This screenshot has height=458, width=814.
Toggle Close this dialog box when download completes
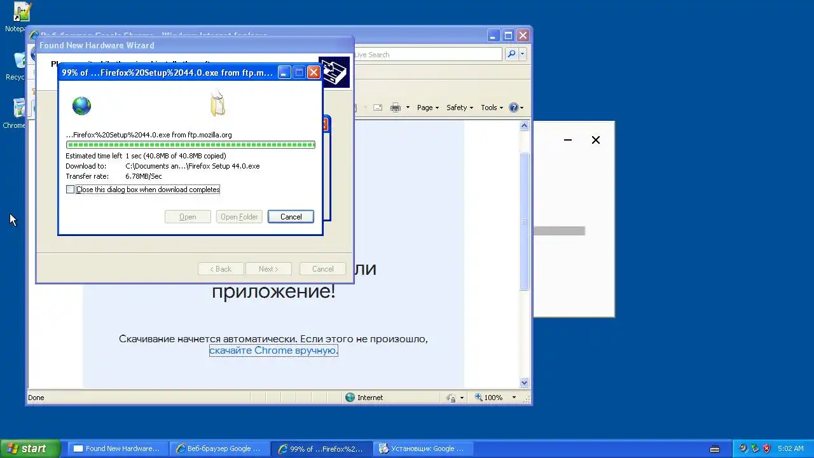click(70, 190)
